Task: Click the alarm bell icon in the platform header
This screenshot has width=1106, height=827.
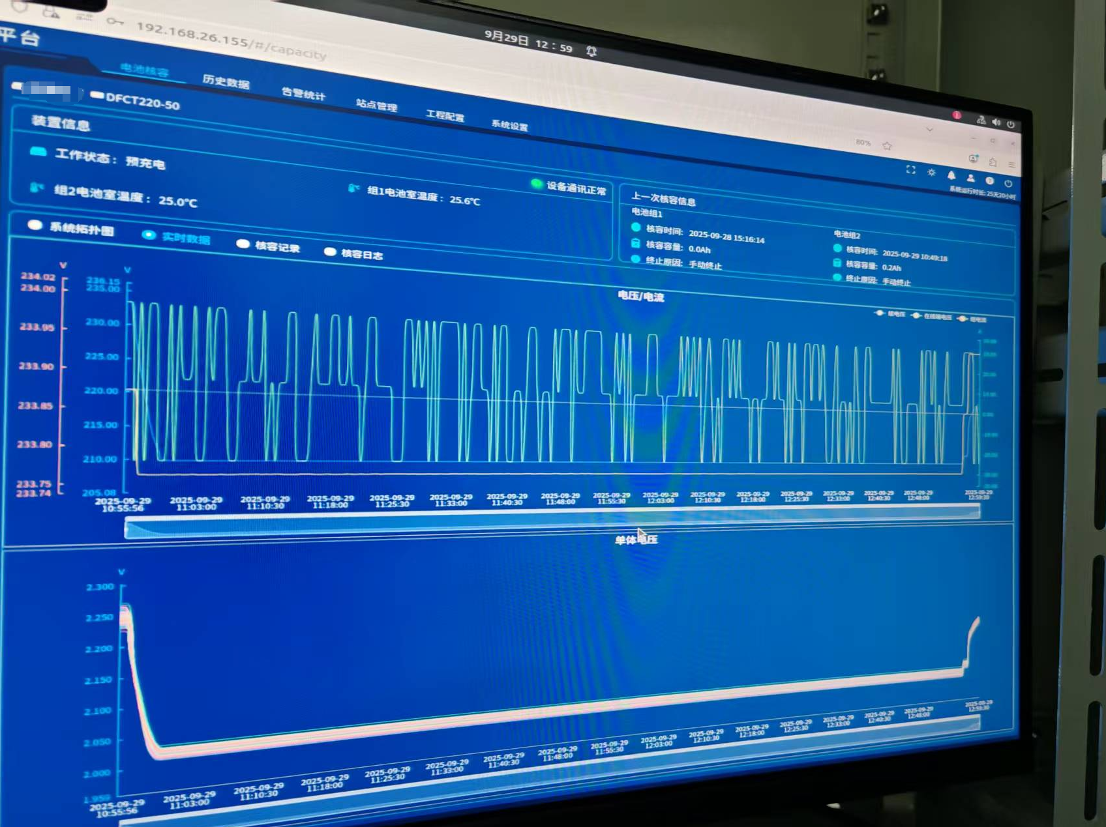Action: coord(951,175)
